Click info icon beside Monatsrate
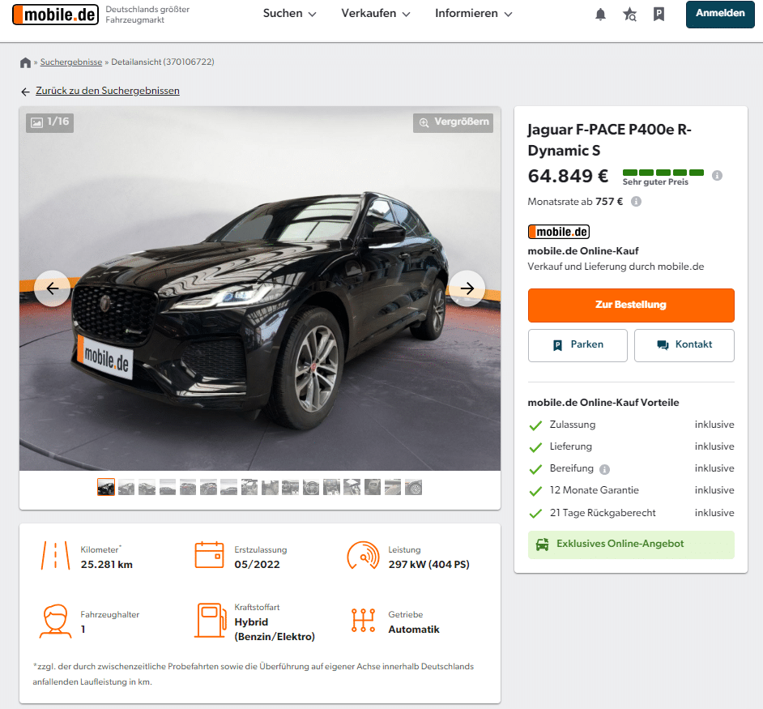This screenshot has height=709, width=763. (636, 202)
